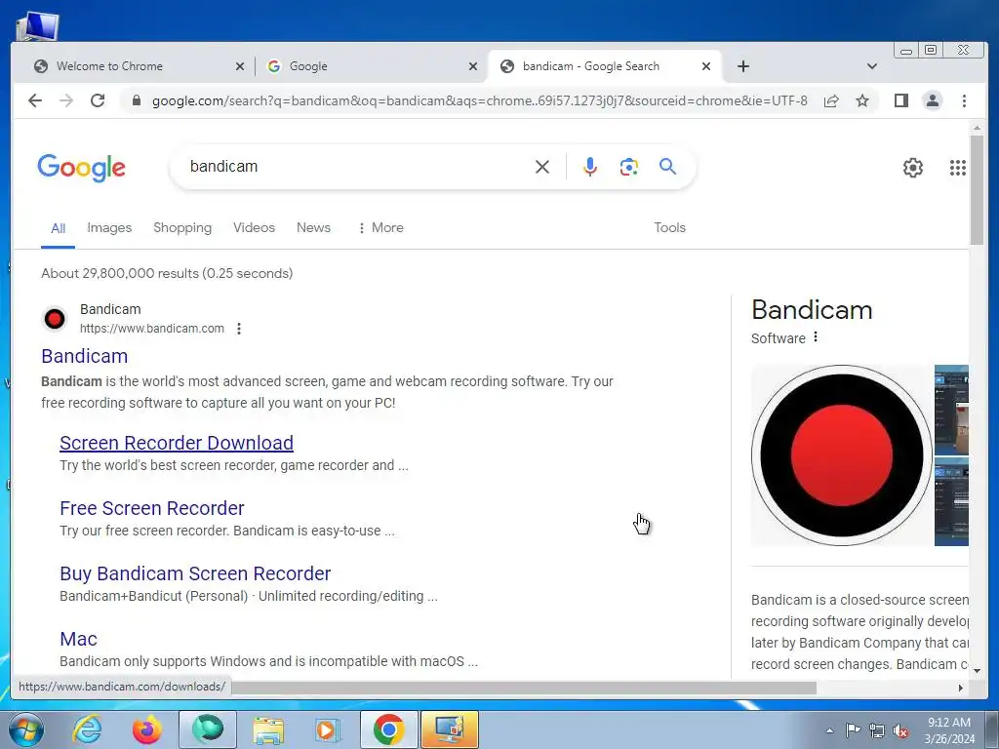Go to Google homepage via logo

(x=82, y=168)
